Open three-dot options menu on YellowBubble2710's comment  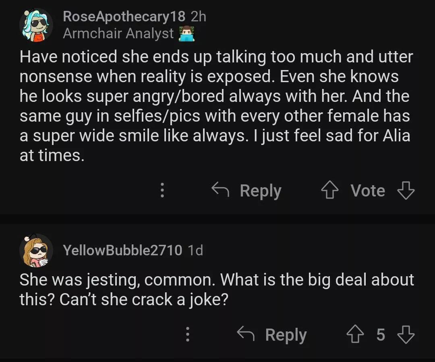pyautogui.click(x=187, y=334)
